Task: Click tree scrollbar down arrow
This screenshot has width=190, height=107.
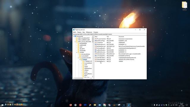Action: click(x=93, y=77)
